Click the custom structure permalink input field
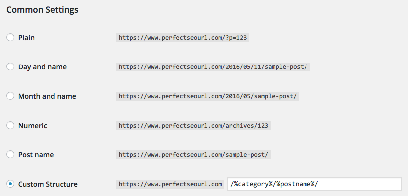 pyautogui.click(x=314, y=184)
